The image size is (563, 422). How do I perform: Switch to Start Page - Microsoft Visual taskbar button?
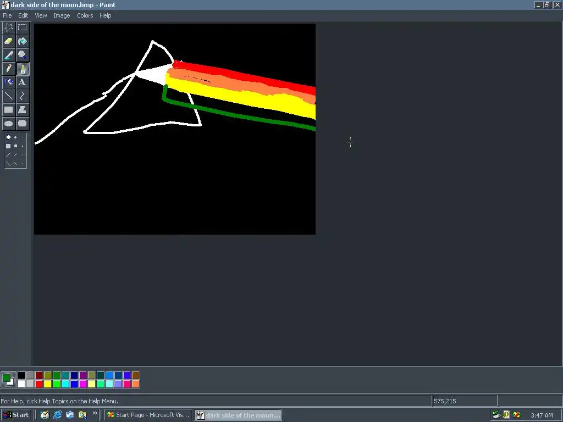[x=148, y=415]
